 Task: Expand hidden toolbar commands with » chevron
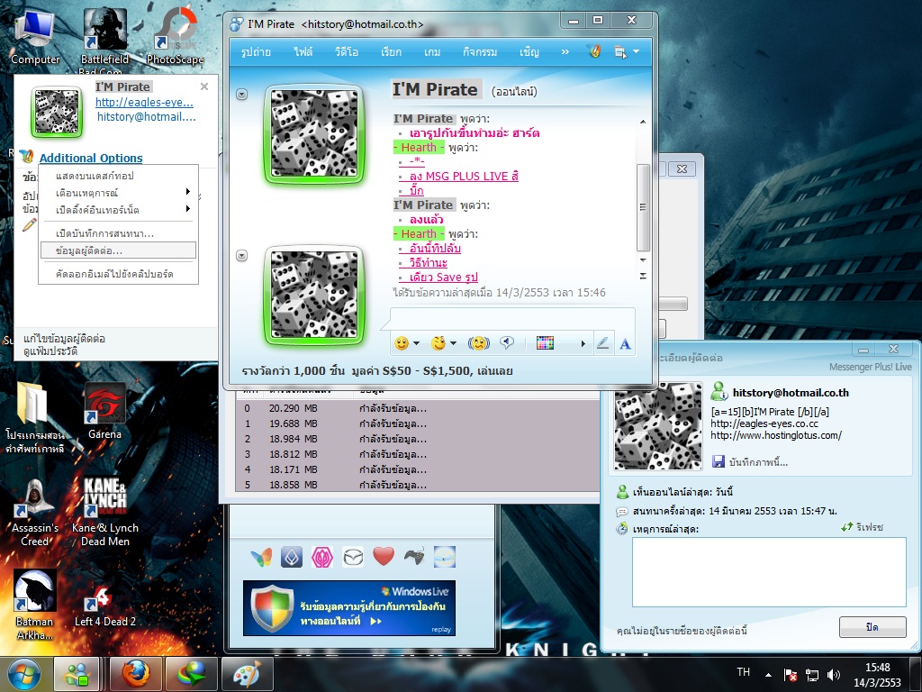pyautogui.click(x=565, y=51)
